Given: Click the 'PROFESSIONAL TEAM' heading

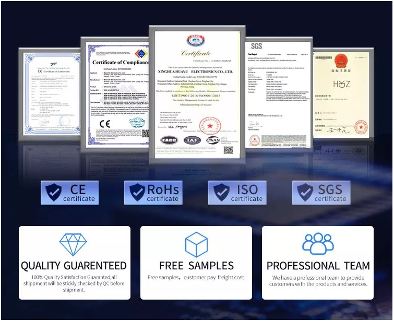Looking at the screenshot, I should [x=318, y=266].
